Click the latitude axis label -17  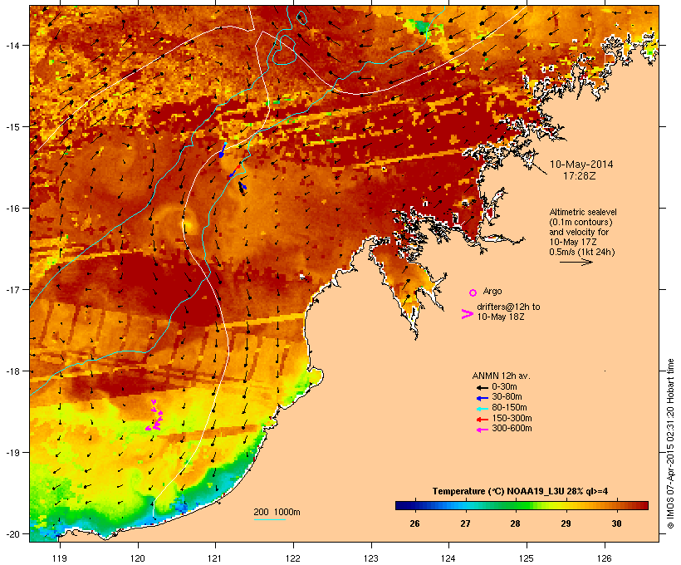click(x=12, y=289)
